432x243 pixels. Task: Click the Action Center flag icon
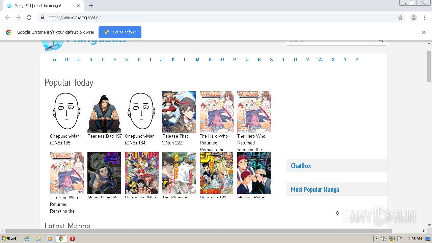click(x=400, y=239)
